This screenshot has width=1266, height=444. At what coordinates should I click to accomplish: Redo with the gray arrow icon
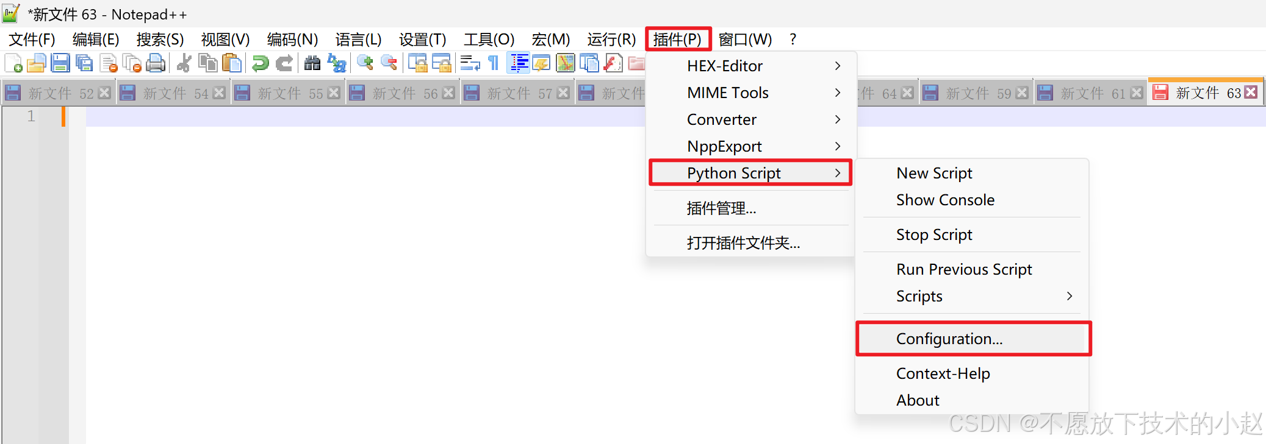(x=284, y=63)
